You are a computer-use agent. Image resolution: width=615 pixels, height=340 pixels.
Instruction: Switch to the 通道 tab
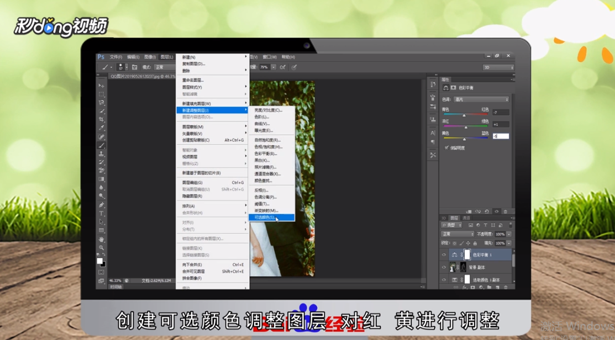click(x=466, y=218)
